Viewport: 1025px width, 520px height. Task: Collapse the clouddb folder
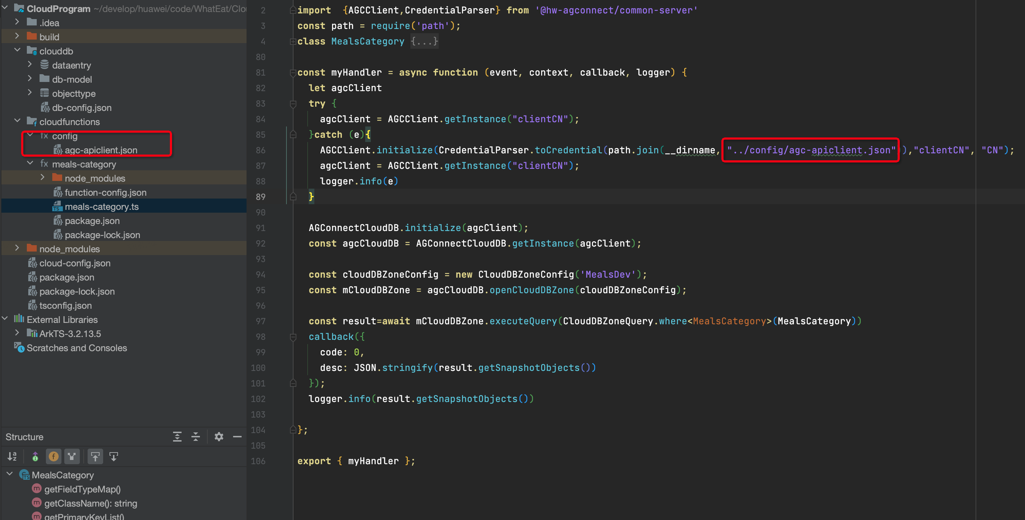[17, 51]
